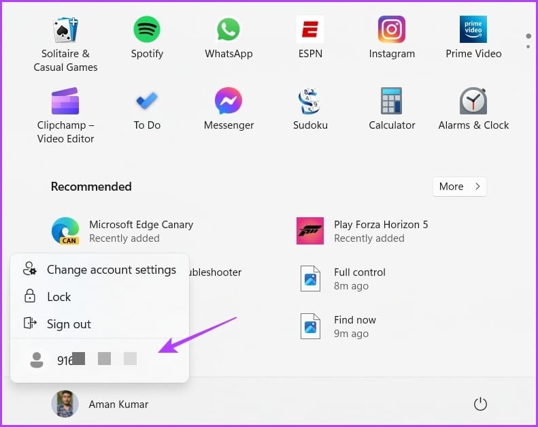
Task: Open the Messenger app
Action: coord(229,109)
